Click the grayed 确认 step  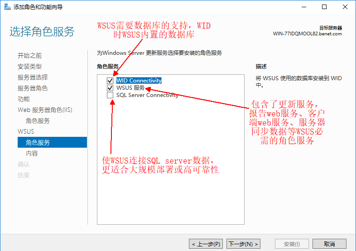click(24, 164)
